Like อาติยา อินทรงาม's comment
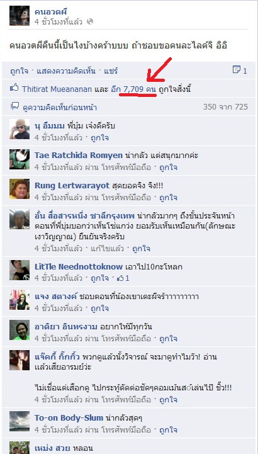258x454 pixels. coord(169,338)
